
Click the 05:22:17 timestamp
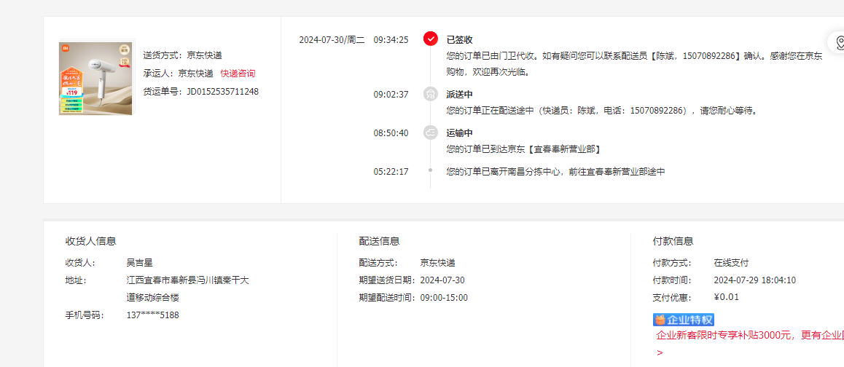pyautogui.click(x=391, y=172)
